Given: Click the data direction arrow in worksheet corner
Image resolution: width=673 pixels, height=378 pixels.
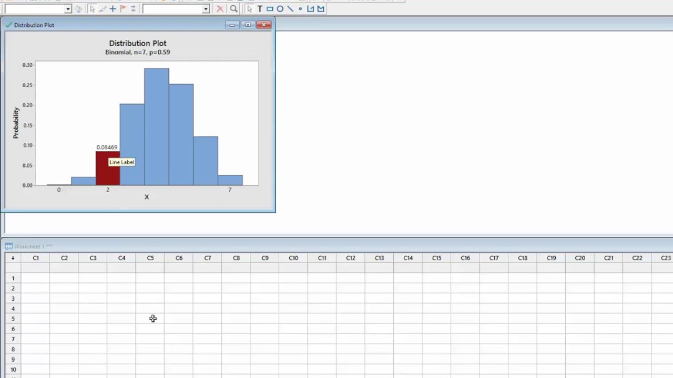Looking at the screenshot, I should [13, 258].
